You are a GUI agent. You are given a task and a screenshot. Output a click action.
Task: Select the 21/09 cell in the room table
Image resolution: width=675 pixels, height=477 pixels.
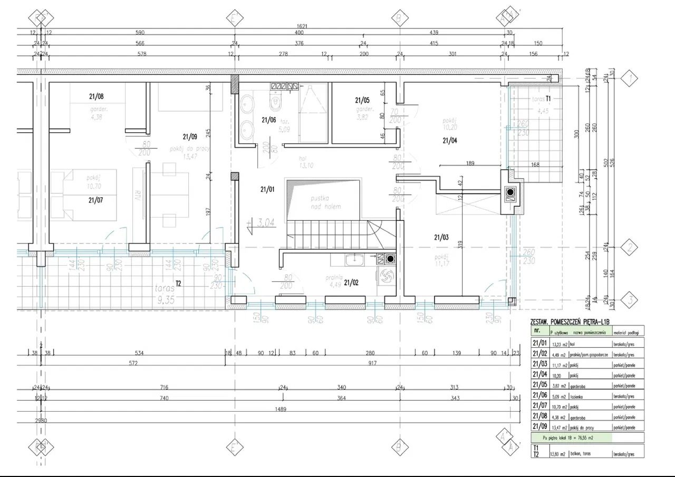tap(540, 426)
